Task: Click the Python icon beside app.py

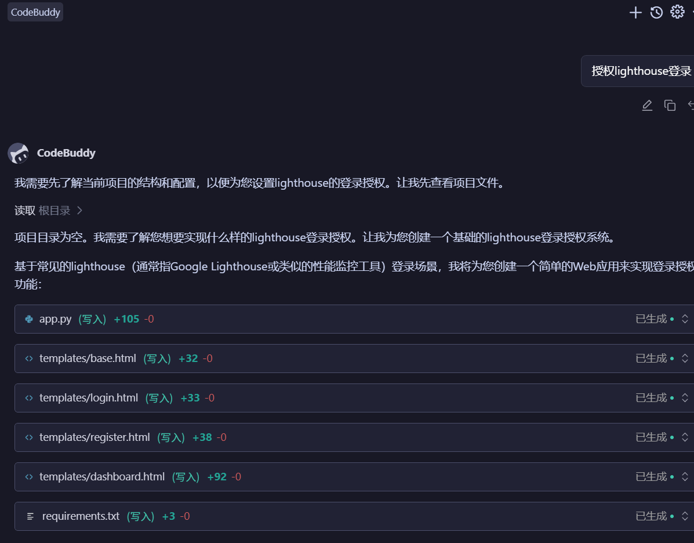Action: coord(29,319)
